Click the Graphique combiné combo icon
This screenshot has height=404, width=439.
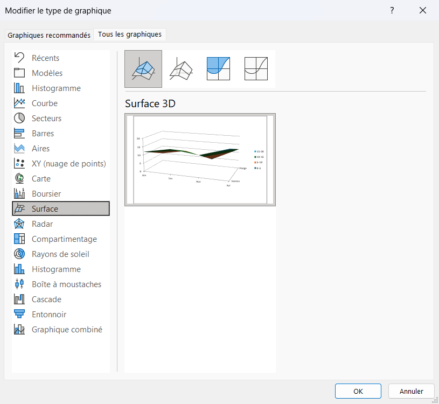(19, 330)
